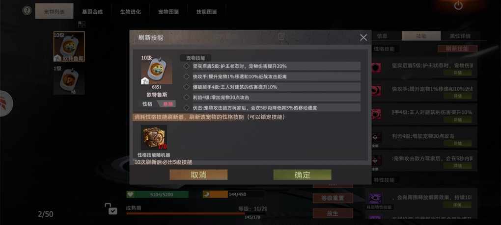This screenshot has width=501, height=225.
Task: Click the partially hidden icon on left edge
Action: coord(5,103)
